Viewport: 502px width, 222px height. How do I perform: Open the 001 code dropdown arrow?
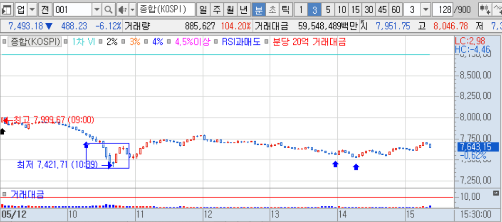[97, 10]
